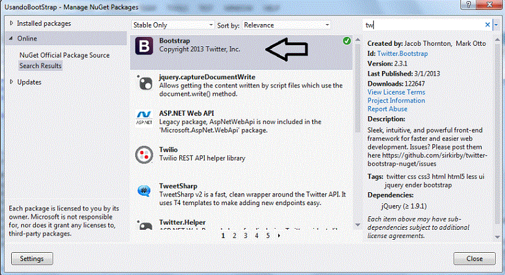Click the jquery.captureDocumentWrite package icon
This screenshot has width=505, height=275.
coord(145,83)
